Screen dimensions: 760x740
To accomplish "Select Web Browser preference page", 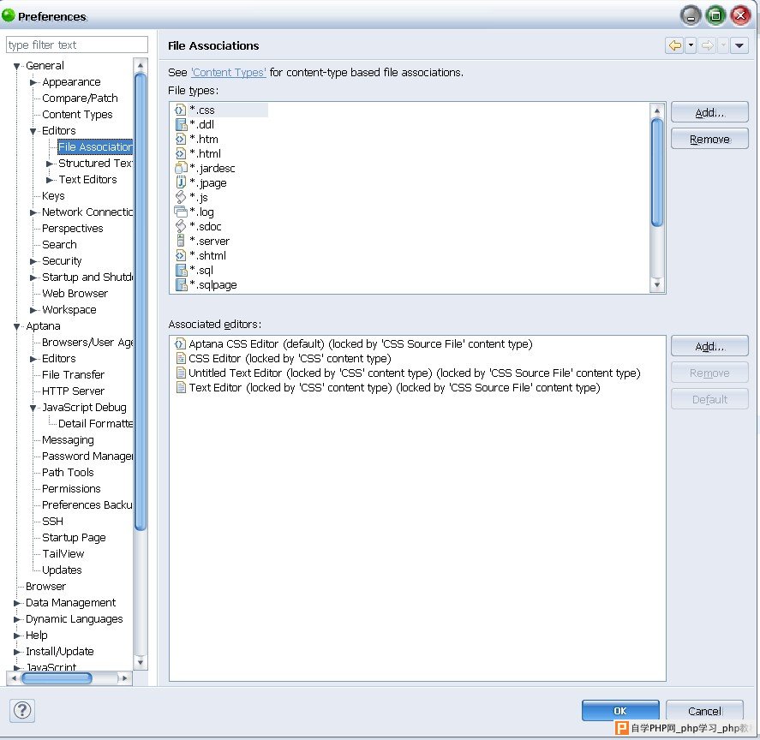I will pyautogui.click(x=75, y=293).
